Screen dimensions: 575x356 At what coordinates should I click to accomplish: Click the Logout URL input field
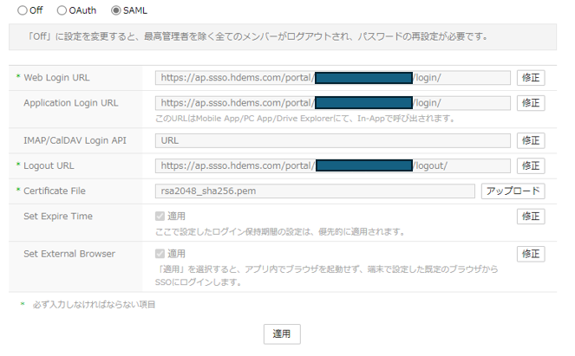333,165
